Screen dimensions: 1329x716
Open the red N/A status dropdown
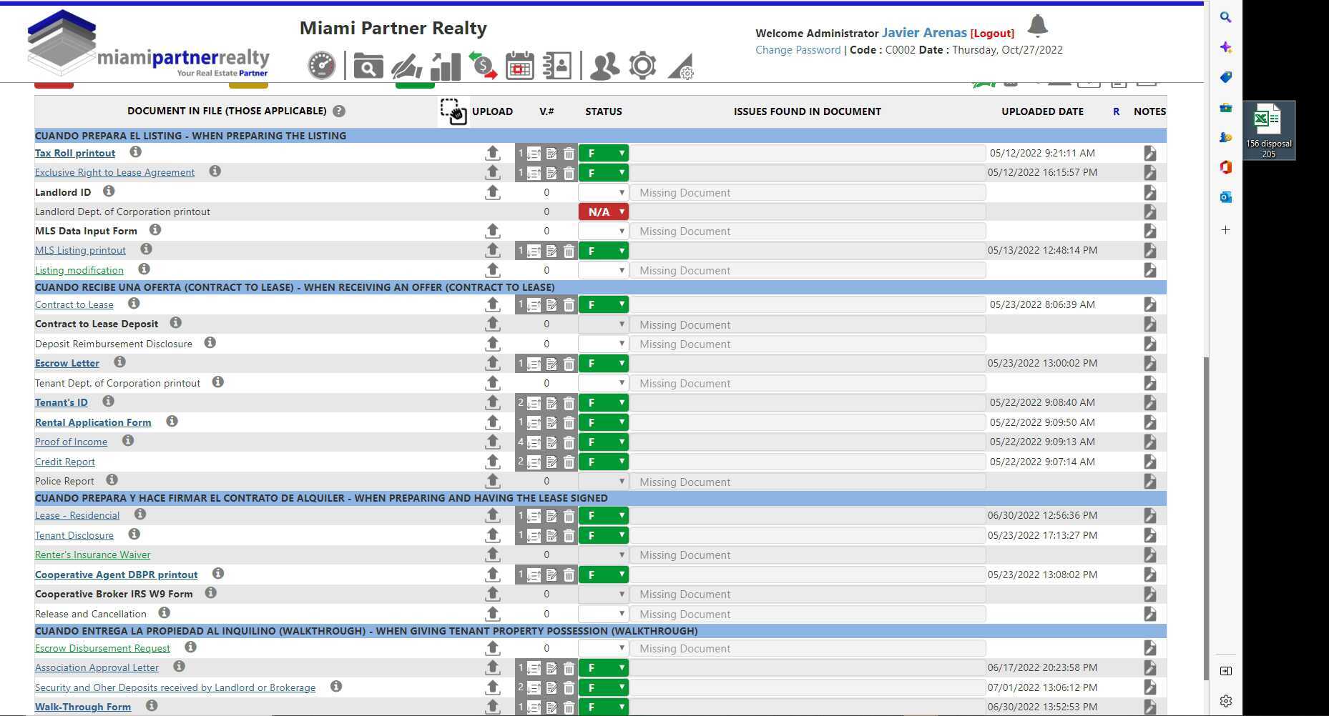pos(603,212)
